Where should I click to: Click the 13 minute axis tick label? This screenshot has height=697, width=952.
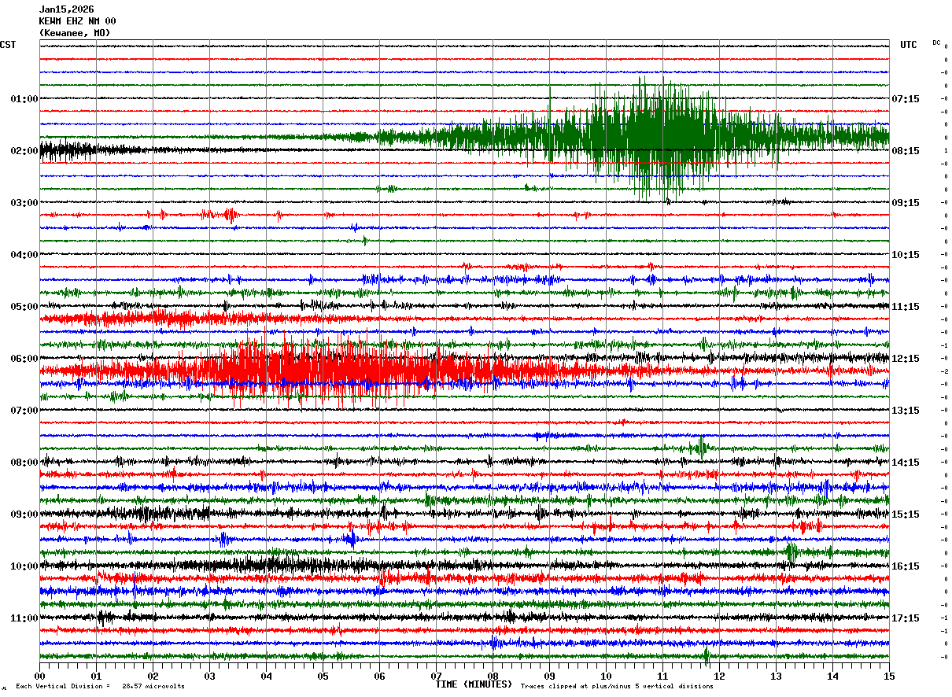coord(776,676)
